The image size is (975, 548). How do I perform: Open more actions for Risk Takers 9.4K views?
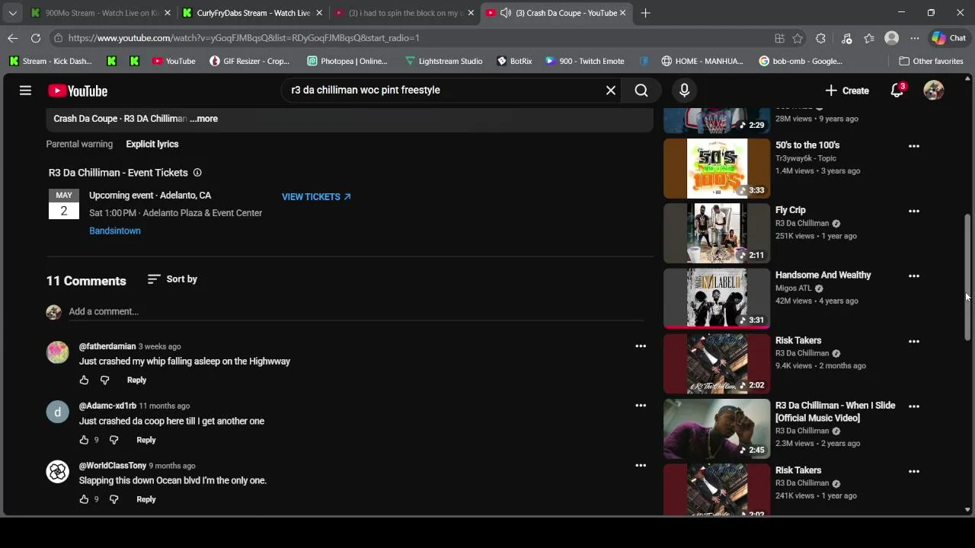(913, 341)
